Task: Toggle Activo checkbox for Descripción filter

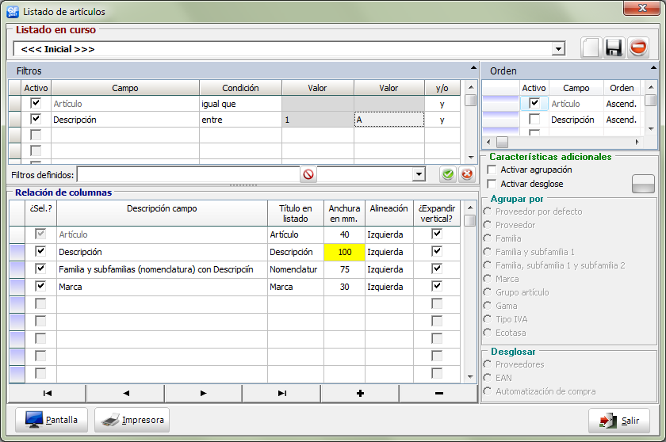Action: pyautogui.click(x=36, y=119)
